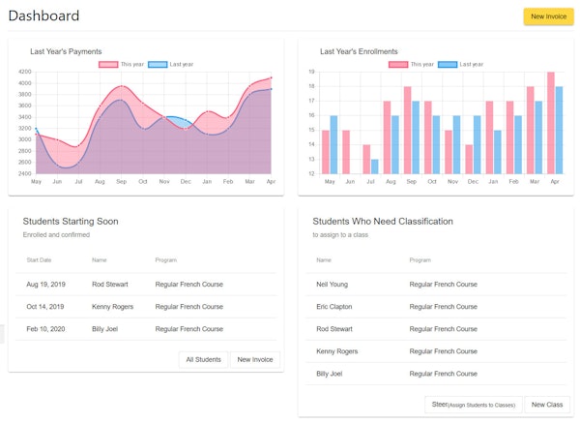Image resolution: width=580 pixels, height=424 pixels.
Task: Click Steer (Assign Students to Classes) button
Action: pos(474,405)
